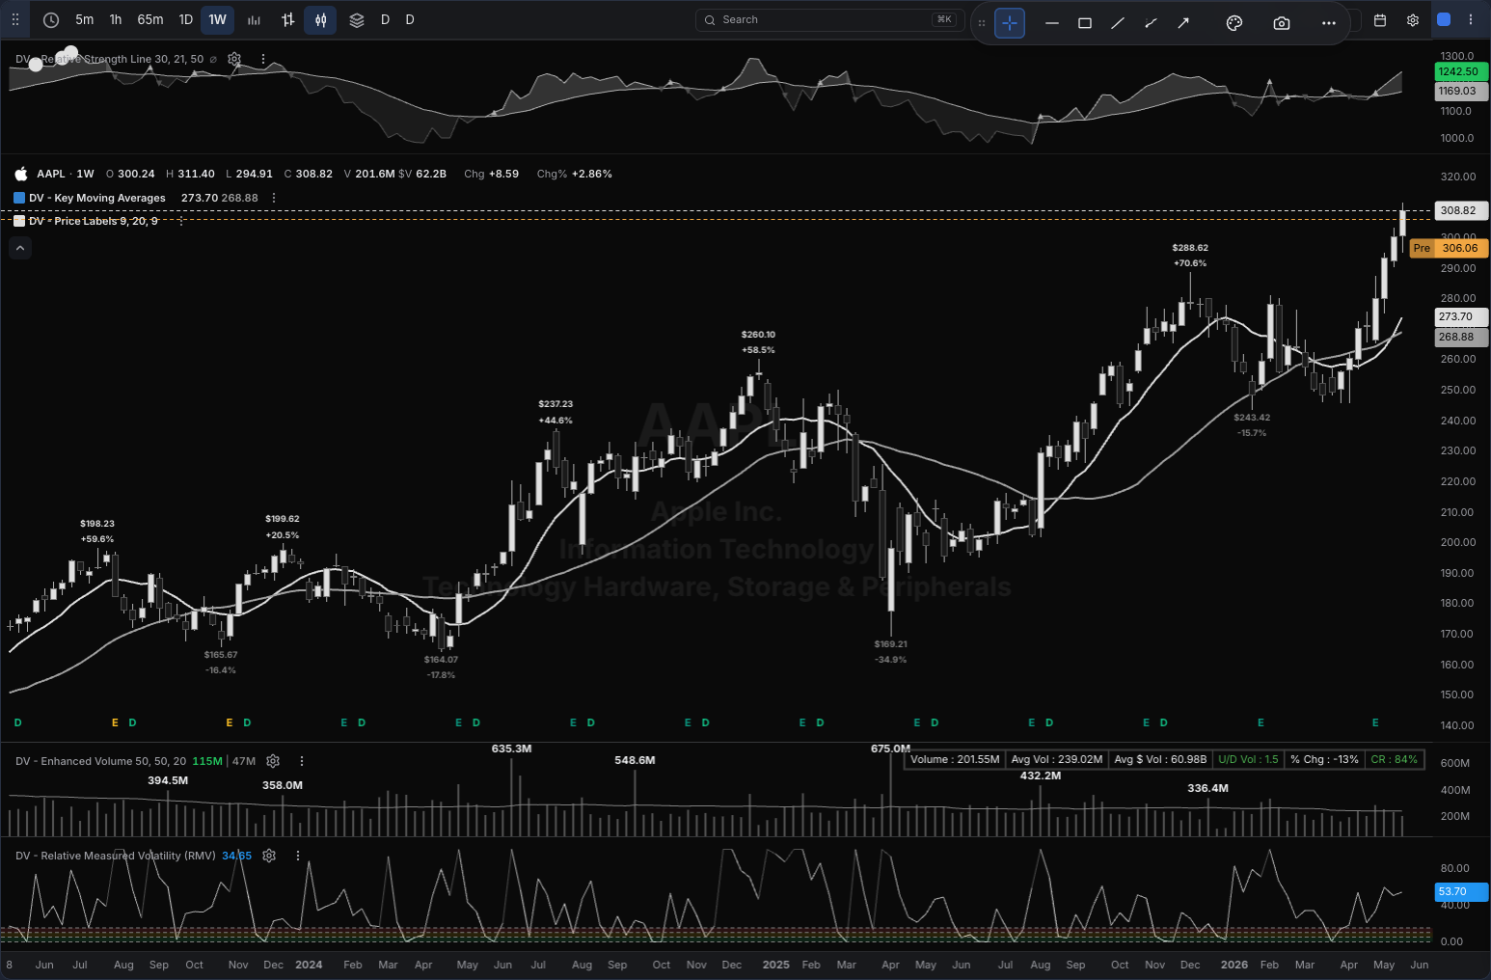The image size is (1491, 980).
Task: Grab the drawing toolbar drag handle
Action: (x=982, y=23)
